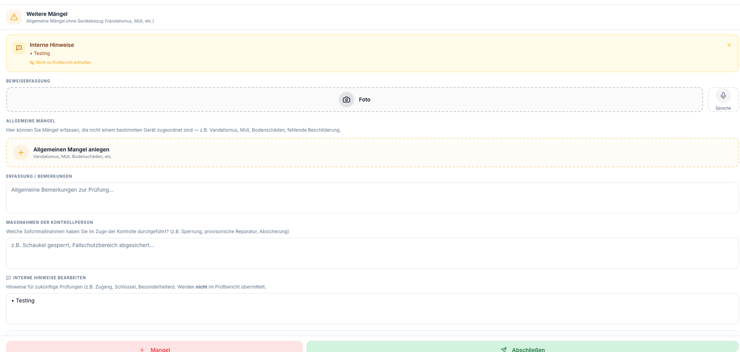The image size is (740, 352).
Task: Click the message icon beside Interne Hinweise bearbeiten
Action: (x=8, y=278)
